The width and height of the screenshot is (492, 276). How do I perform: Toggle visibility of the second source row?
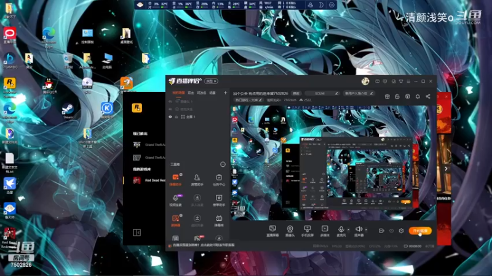[x=170, y=109]
